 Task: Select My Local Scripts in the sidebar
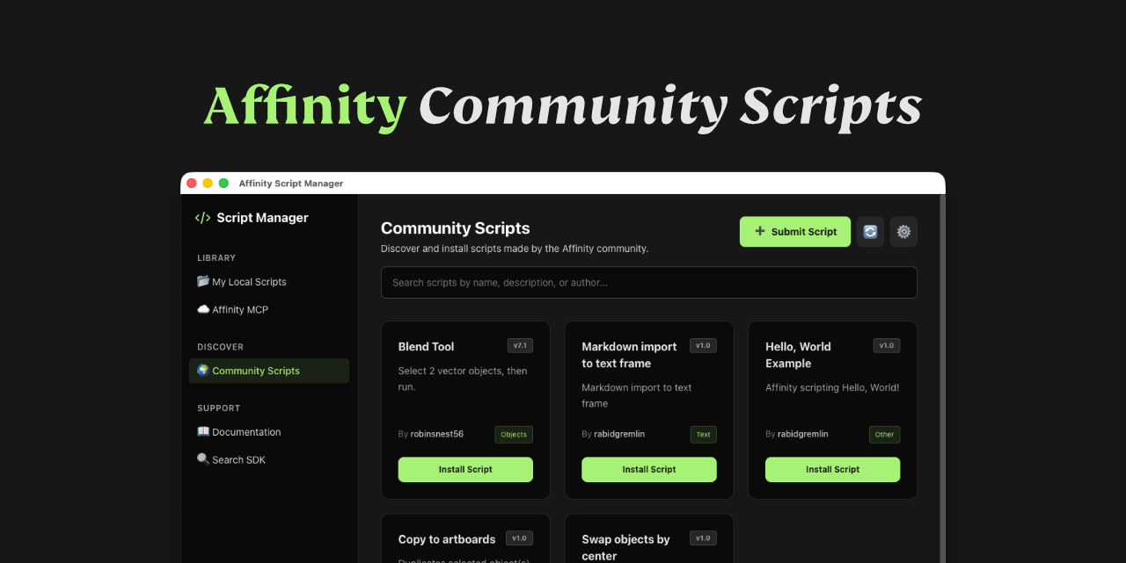coord(249,281)
